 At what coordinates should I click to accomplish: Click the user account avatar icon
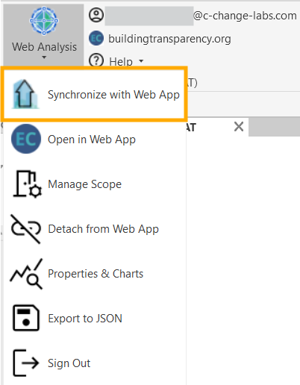96,15
